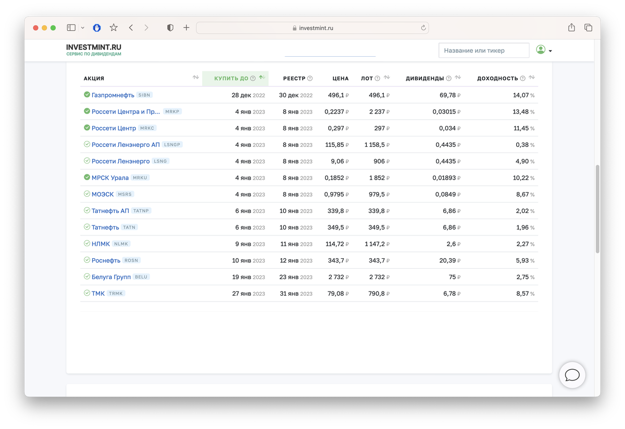The image size is (625, 429).
Task: Show help for Доходность question icon
Action: (523, 79)
